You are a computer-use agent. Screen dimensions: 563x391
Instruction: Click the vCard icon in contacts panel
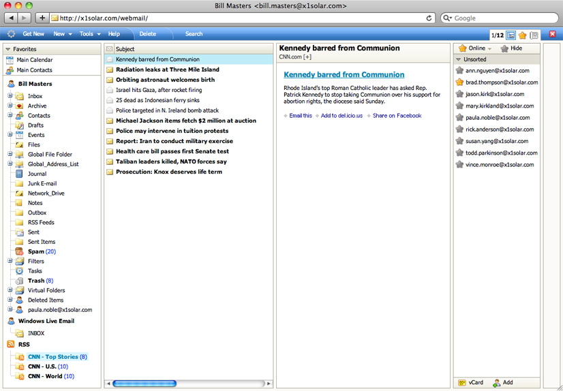462,383
